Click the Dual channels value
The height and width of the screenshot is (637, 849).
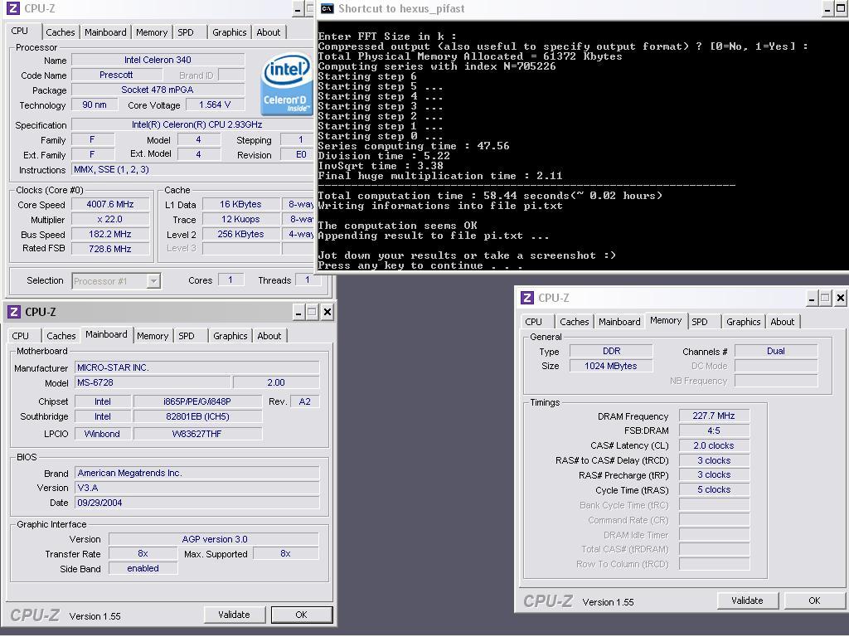pos(775,351)
